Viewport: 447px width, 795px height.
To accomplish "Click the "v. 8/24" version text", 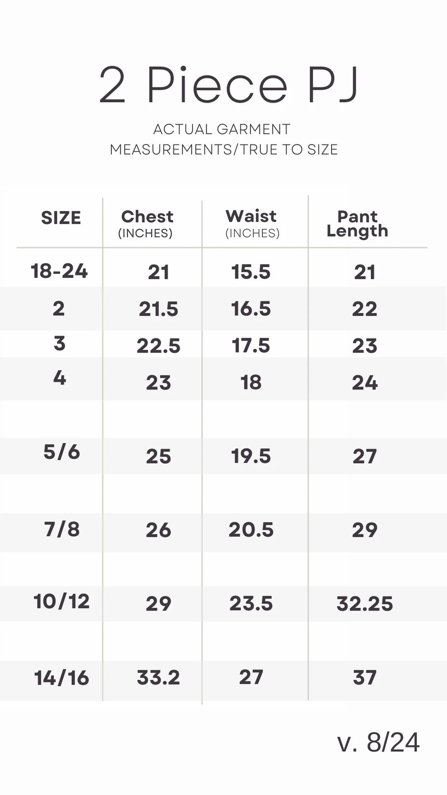I will click(x=378, y=743).
